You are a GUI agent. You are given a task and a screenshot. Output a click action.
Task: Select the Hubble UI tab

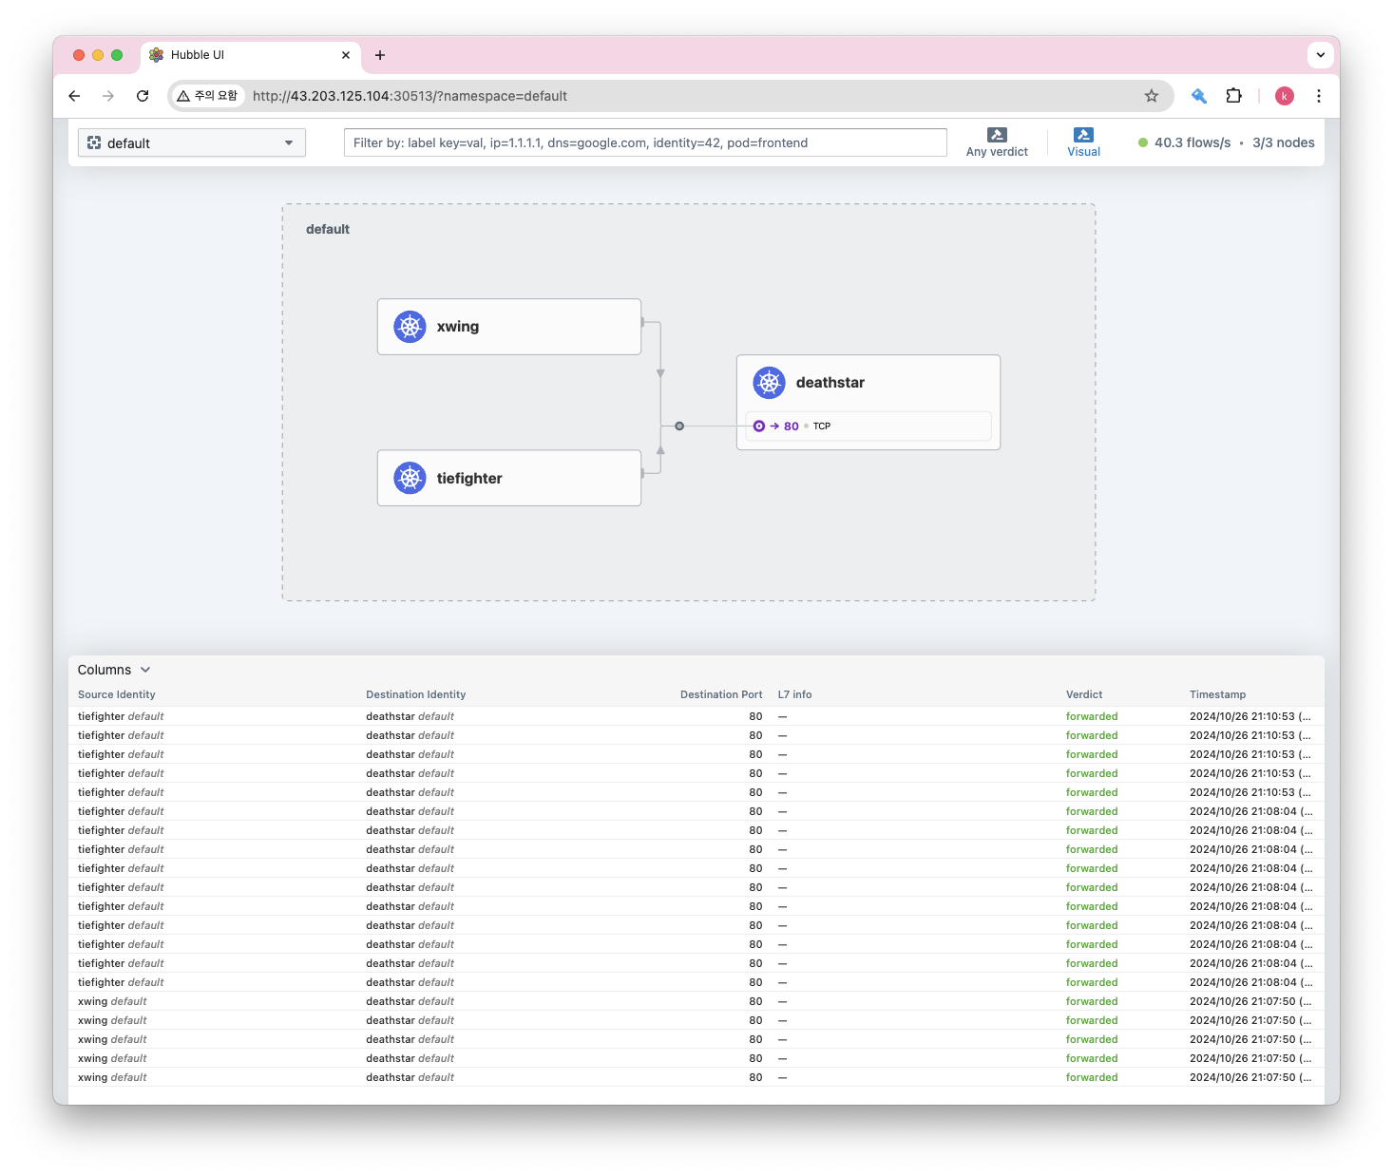click(x=251, y=55)
